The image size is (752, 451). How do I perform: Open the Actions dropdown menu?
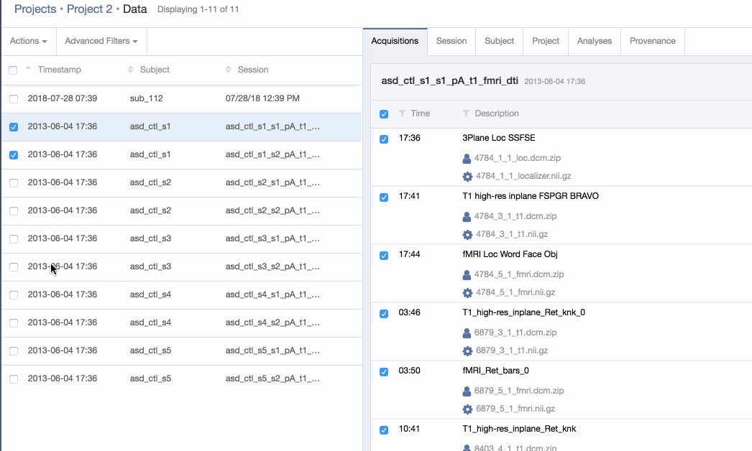click(x=28, y=41)
